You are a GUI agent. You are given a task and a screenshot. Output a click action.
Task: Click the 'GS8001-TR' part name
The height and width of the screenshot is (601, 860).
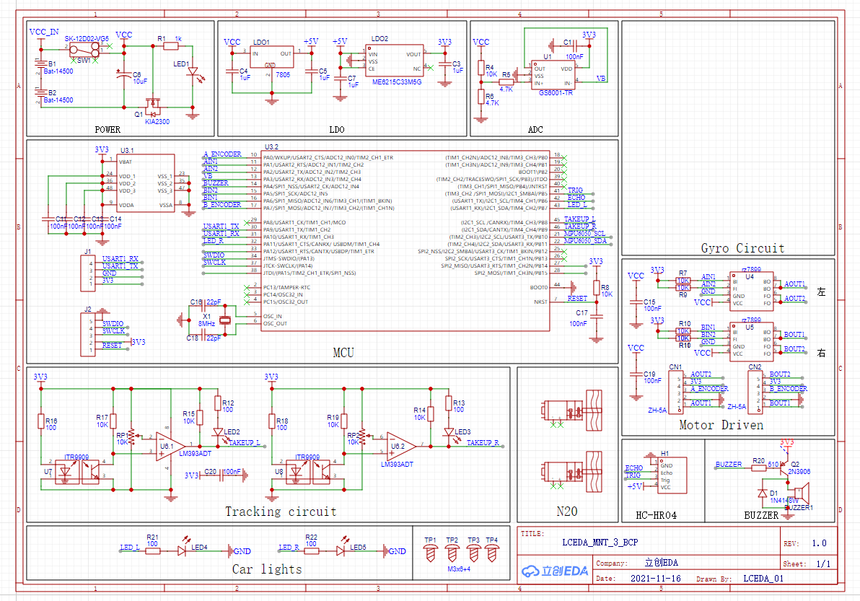click(x=556, y=93)
